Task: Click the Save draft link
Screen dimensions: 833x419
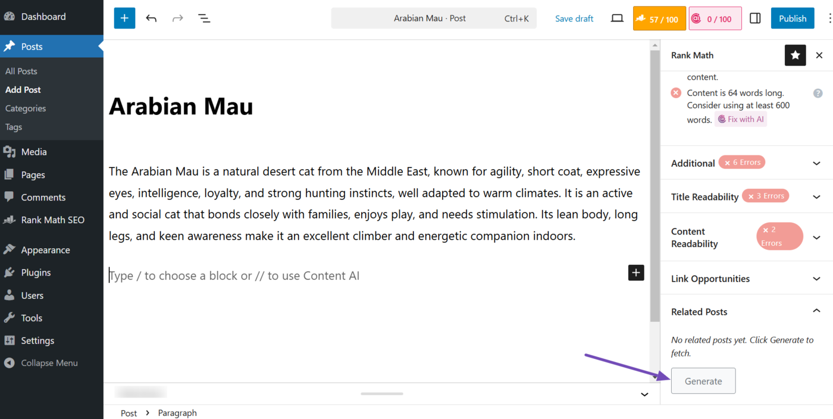Action: tap(574, 18)
